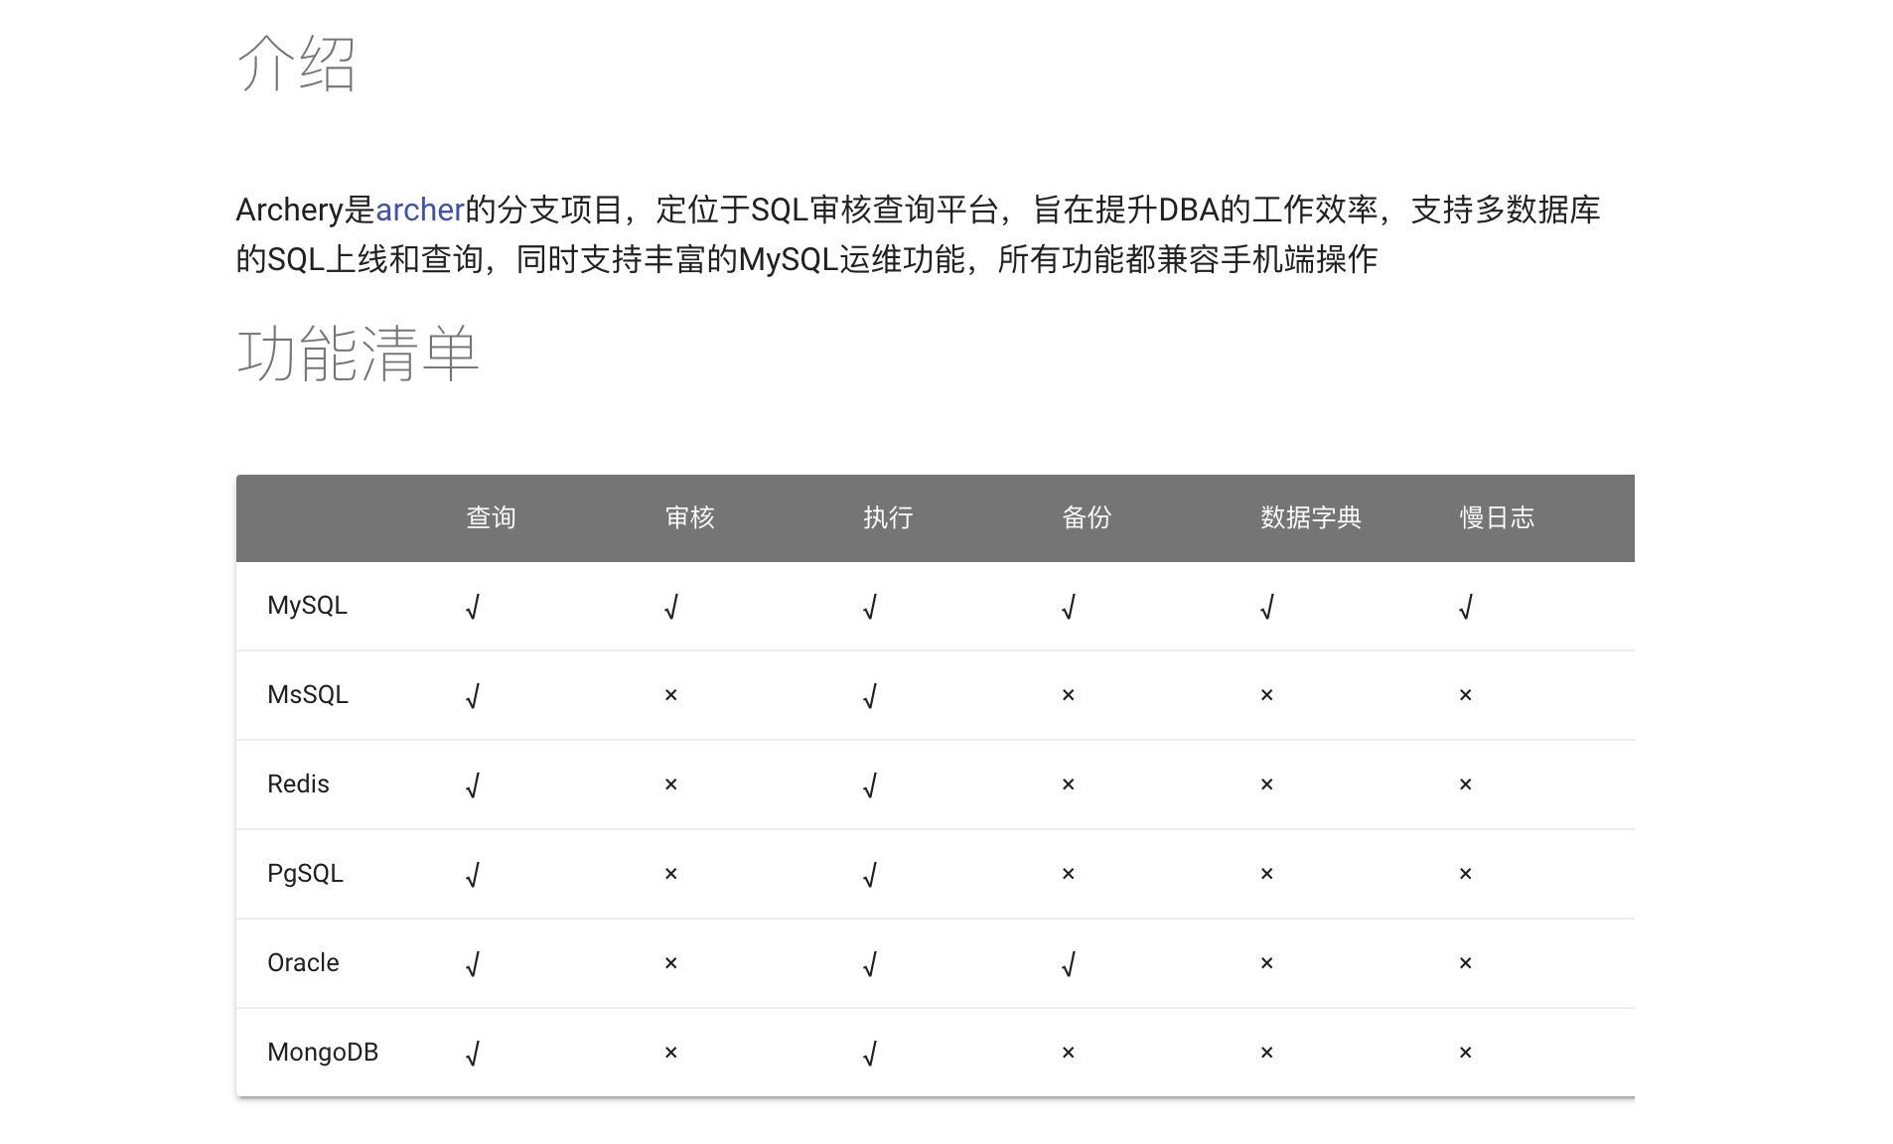
Task: Select the 慢日志 column header
Action: pyautogui.click(x=1498, y=517)
